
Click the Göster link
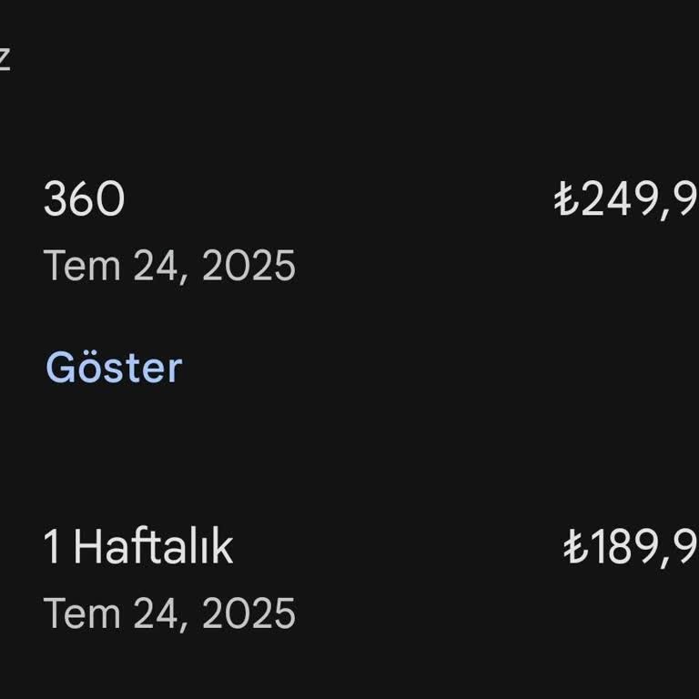(114, 368)
